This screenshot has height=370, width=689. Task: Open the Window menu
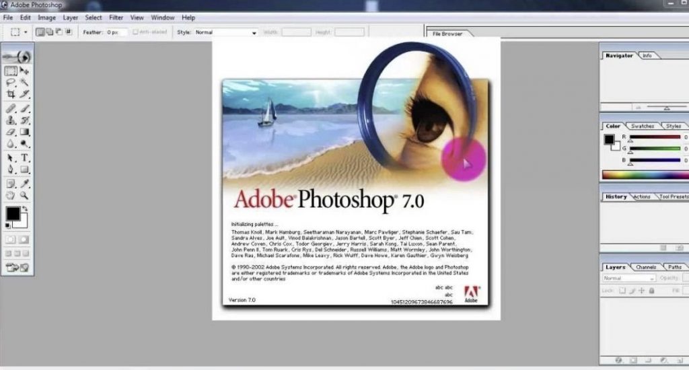pyautogui.click(x=163, y=17)
